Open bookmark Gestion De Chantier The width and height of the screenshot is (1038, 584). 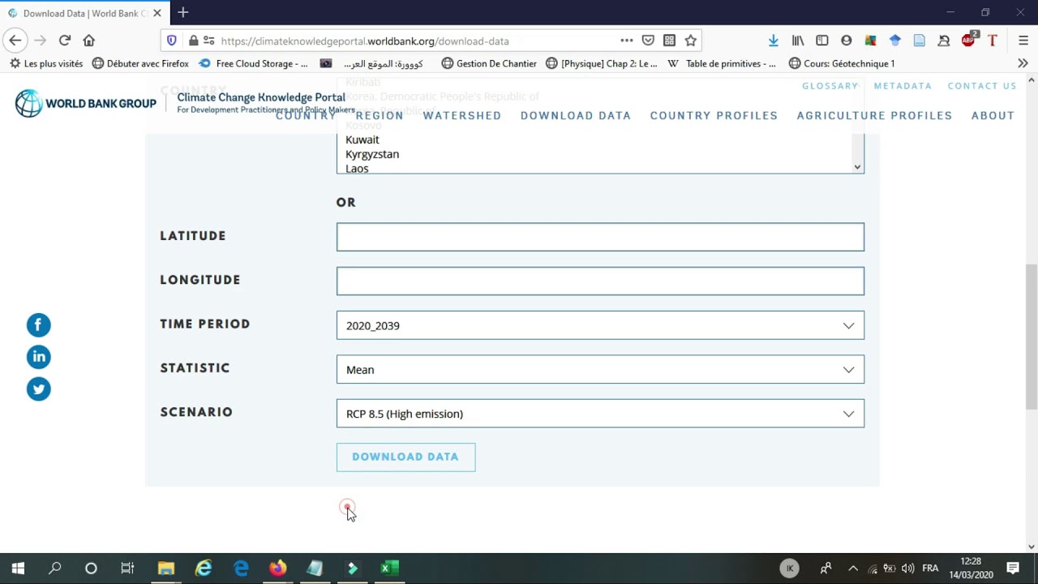(489, 63)
